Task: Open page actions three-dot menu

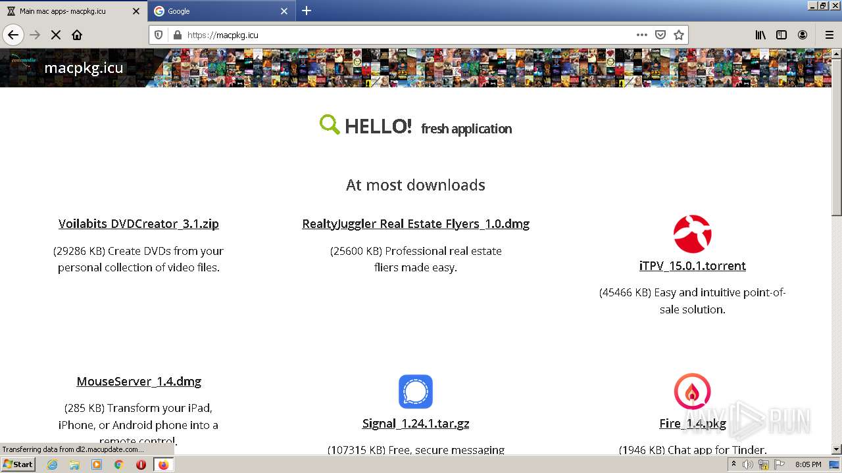Action: point(642,35)
